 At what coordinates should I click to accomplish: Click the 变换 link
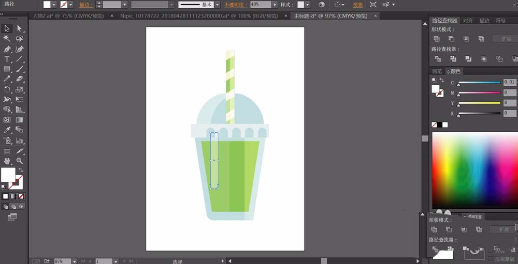click(x=358, y=5)
